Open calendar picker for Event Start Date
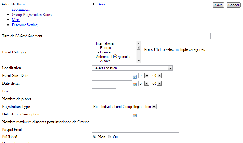Screen dimensions: 243x143 click(x=135, y=77)
